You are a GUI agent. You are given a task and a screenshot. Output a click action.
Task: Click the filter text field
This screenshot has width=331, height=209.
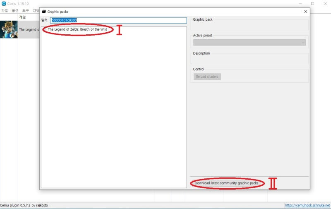coord(118,20)
